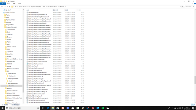This screenshot has width=196, height=110.
Task: Open Outlook from taskbar
Action: (x=98, y=108)
